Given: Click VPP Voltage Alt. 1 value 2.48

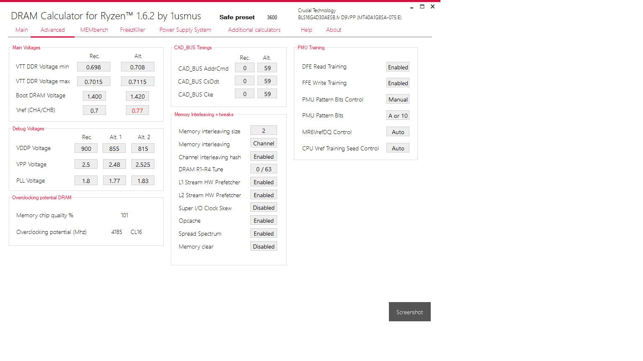Looking at the screenshot, I should (x=114, y=164).
